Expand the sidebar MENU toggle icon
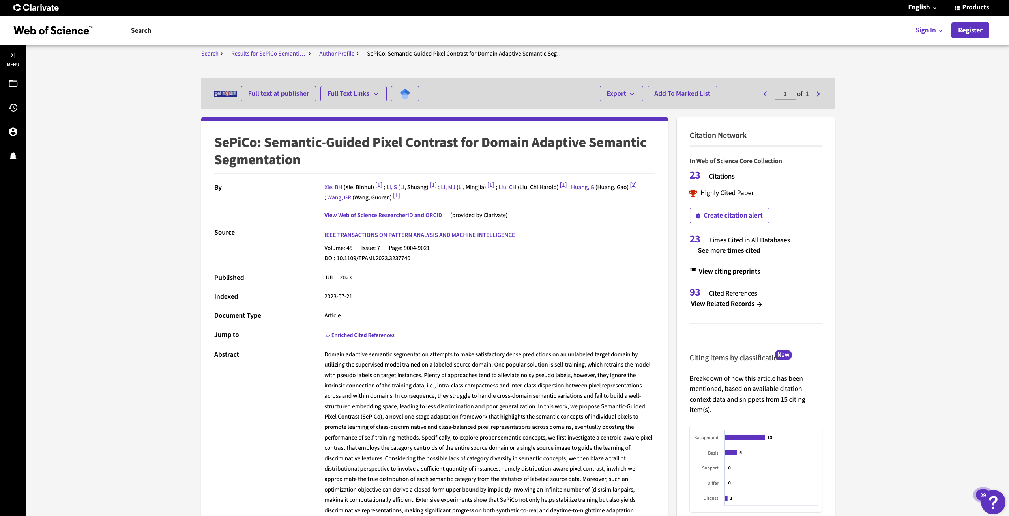The image size is (1009, 516). [13, 59]
